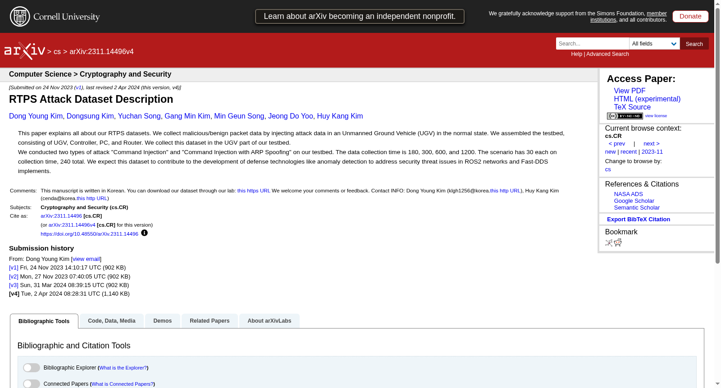Viewport: 721px width, 388px height.
Task: Click the Search button
Action: [x=694, y=44]
